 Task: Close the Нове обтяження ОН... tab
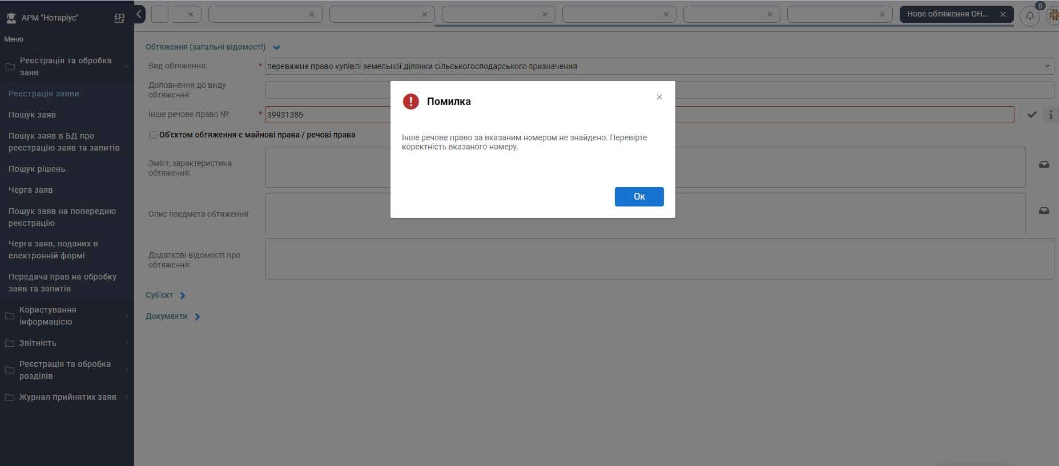tap(1003, 14)
